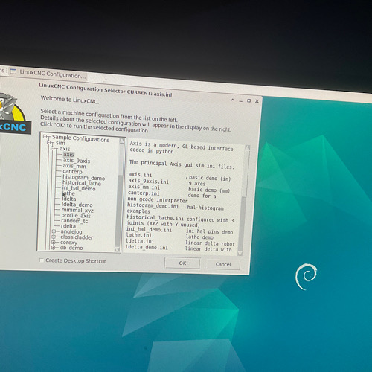372x372 pixels.
Task: Minimize the Configuration Selector window
Action: coord(241,101)
